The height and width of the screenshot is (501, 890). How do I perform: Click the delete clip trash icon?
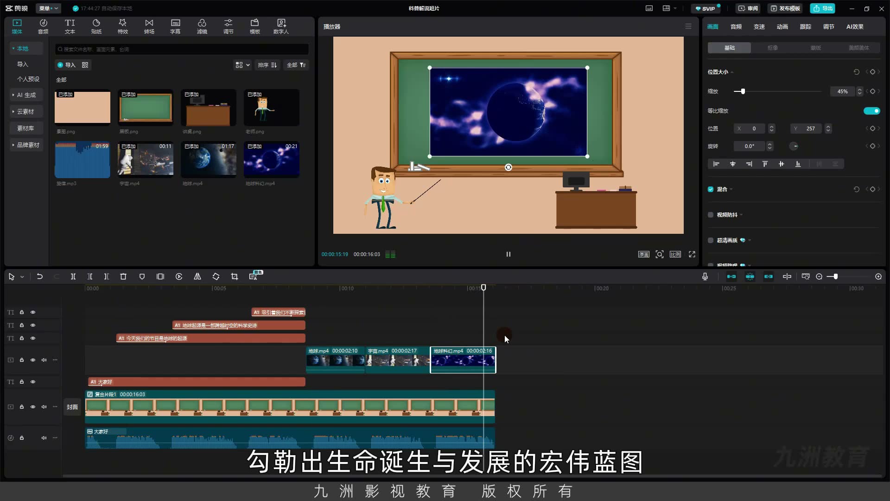click(123, 276)
